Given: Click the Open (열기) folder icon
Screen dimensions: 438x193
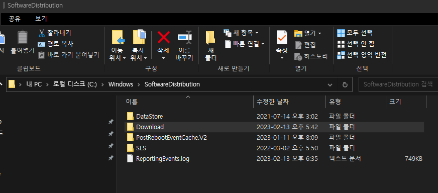Looking at the screenshot, I should [298, 34].
